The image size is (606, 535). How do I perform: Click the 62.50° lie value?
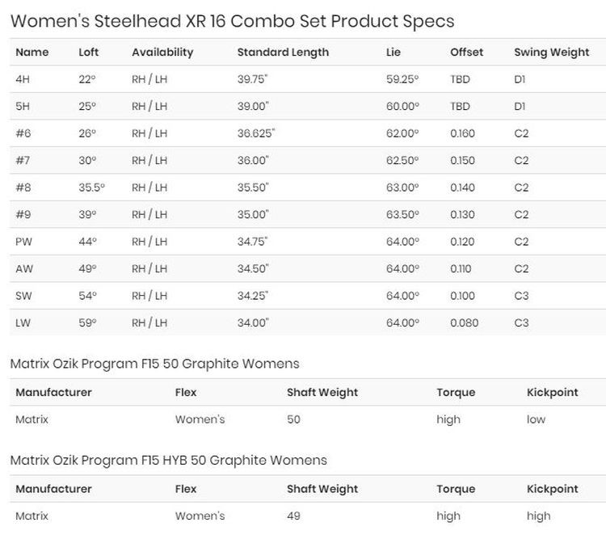402,161
